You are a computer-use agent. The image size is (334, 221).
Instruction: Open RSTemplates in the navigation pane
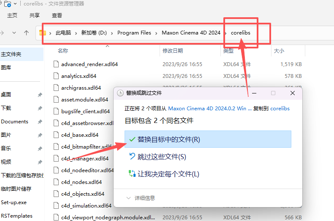coord(17,216)
